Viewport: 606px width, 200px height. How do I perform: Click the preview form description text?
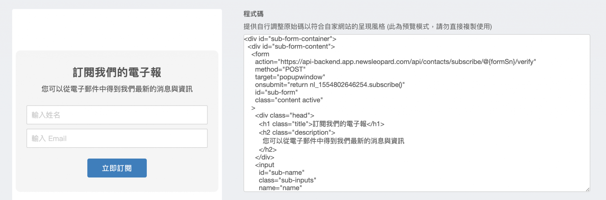[x=117, y=89]
